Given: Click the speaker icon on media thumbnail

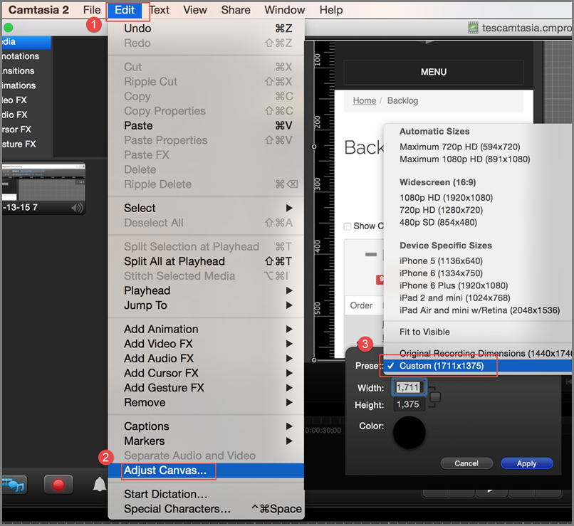Looking at the screenshot, I should 77,208.
